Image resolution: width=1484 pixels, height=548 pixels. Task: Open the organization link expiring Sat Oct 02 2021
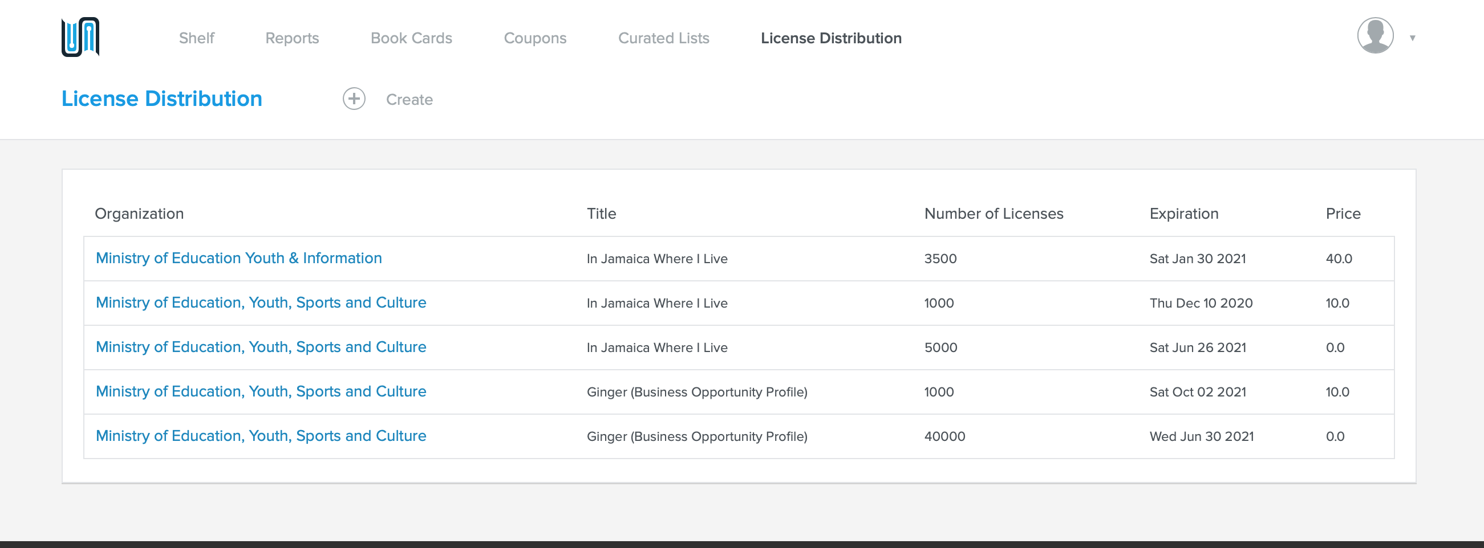click(261, 391)
